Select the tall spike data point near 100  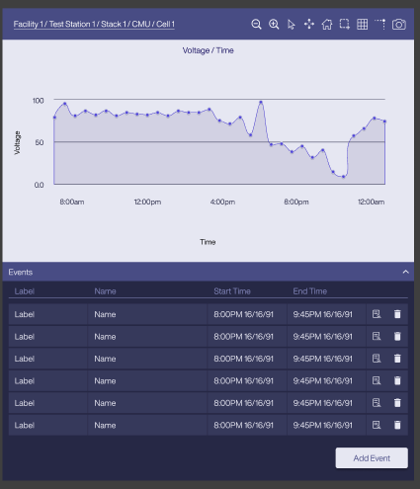261,102
